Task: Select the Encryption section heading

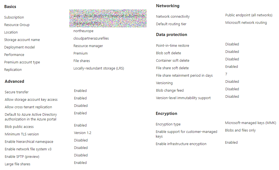Action: pyautogui.click(x=166, y=114)
